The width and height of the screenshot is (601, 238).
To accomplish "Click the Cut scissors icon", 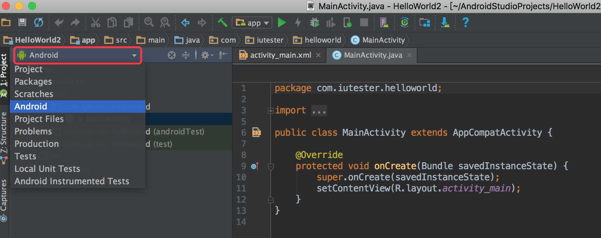I will (x=95, y=23).
